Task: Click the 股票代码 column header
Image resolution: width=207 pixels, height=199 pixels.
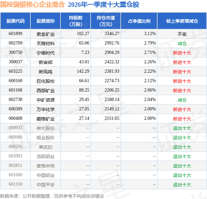Action: (16, 21)
